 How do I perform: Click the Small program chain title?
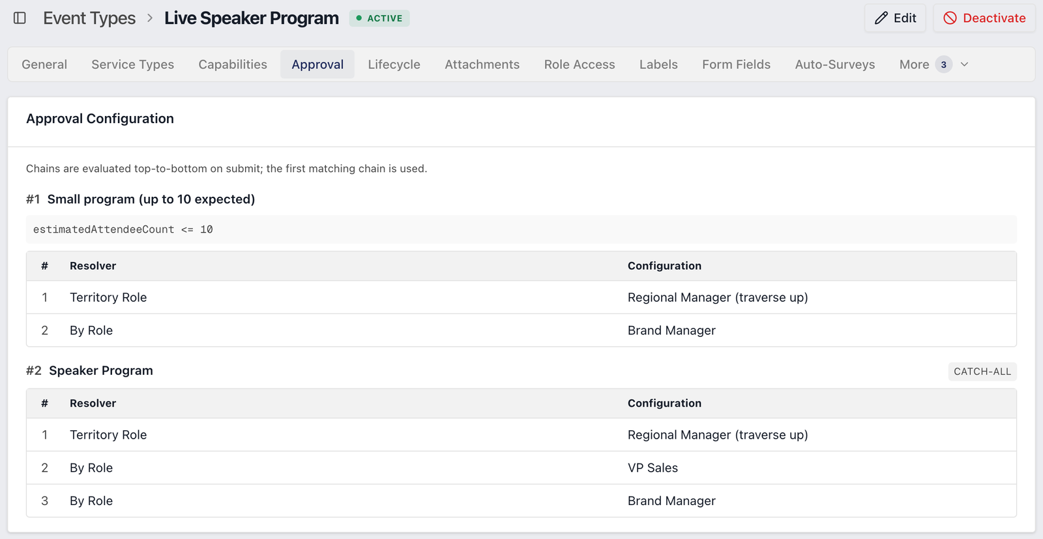(x=151, y=199)
